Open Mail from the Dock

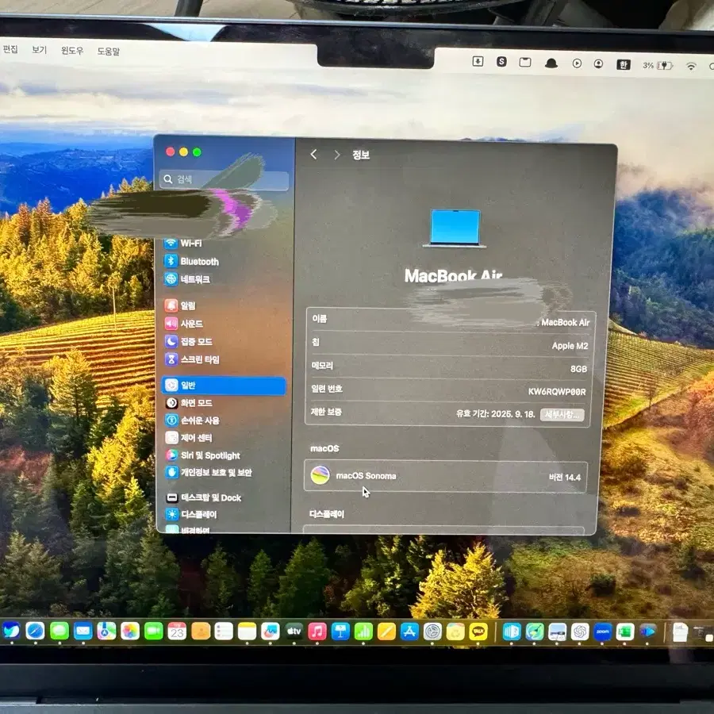click(83, 631)
